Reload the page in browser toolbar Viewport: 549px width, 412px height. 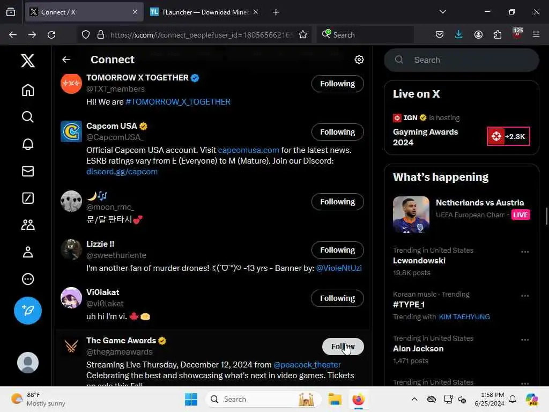(x=51, y=35)
